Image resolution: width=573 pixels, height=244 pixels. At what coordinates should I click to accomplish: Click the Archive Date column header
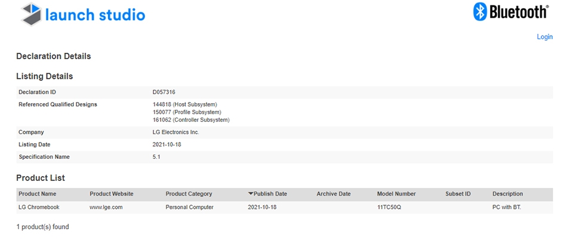tap(333, 194)
